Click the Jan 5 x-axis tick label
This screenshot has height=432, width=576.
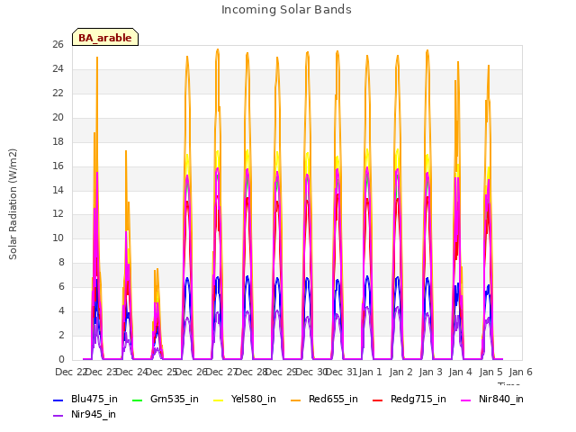490,372
